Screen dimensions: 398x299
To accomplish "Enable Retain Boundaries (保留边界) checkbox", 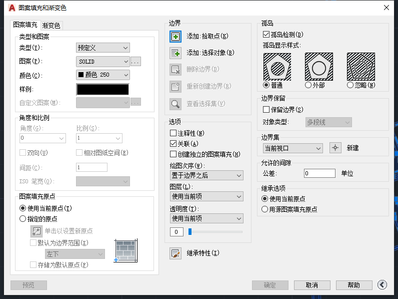I will (266, 109).
